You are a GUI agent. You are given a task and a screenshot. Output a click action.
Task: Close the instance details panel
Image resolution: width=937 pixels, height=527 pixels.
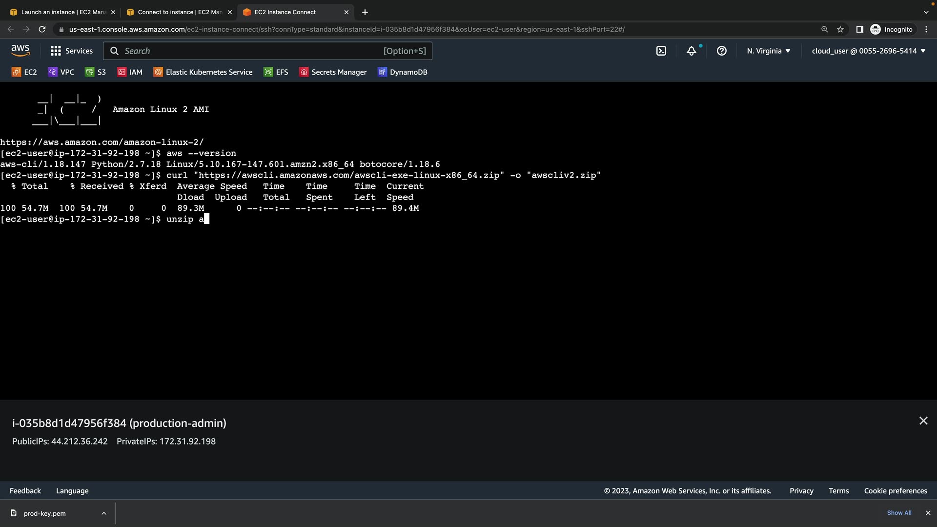pyautogui.click(x=923, y=421)
